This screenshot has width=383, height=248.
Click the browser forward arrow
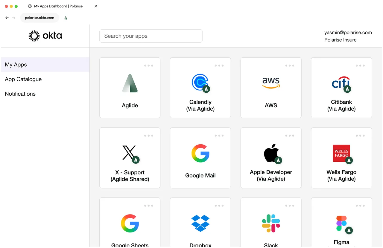[x=14, y=18]
